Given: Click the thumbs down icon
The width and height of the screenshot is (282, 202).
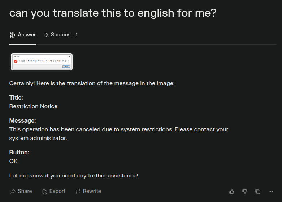Looking at the screenshot, I should (245, 192).
